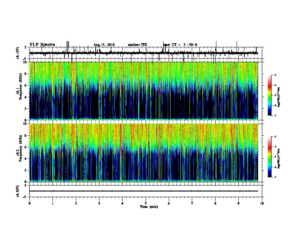Click the -7 label on ch.2 color scale

275,177
